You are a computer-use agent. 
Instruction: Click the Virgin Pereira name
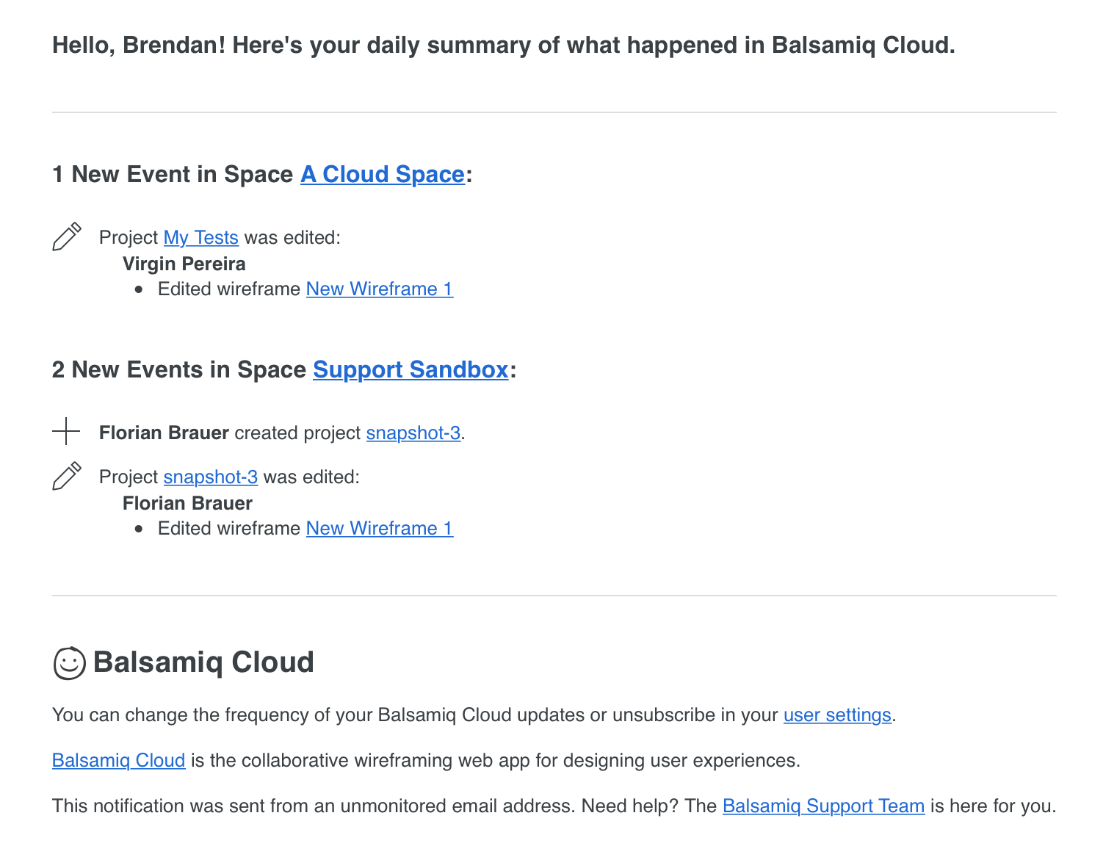pyautogui.click(x=184, y=264)
